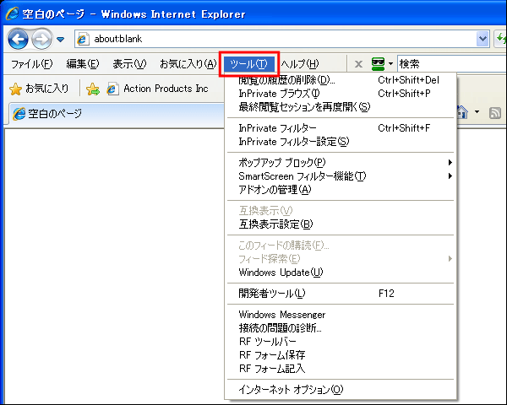
Task: Open the ファイル(F) menu
Action: 32,64
